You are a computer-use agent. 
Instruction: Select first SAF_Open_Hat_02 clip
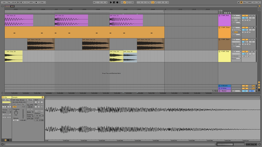coord(41,44)
